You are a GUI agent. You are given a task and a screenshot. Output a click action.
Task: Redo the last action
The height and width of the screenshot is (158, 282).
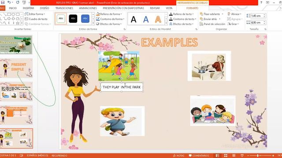coord(18,3)
